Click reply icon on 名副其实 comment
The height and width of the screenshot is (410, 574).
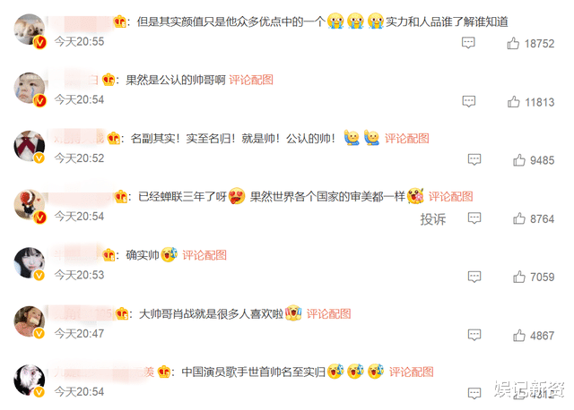point(474,159)
